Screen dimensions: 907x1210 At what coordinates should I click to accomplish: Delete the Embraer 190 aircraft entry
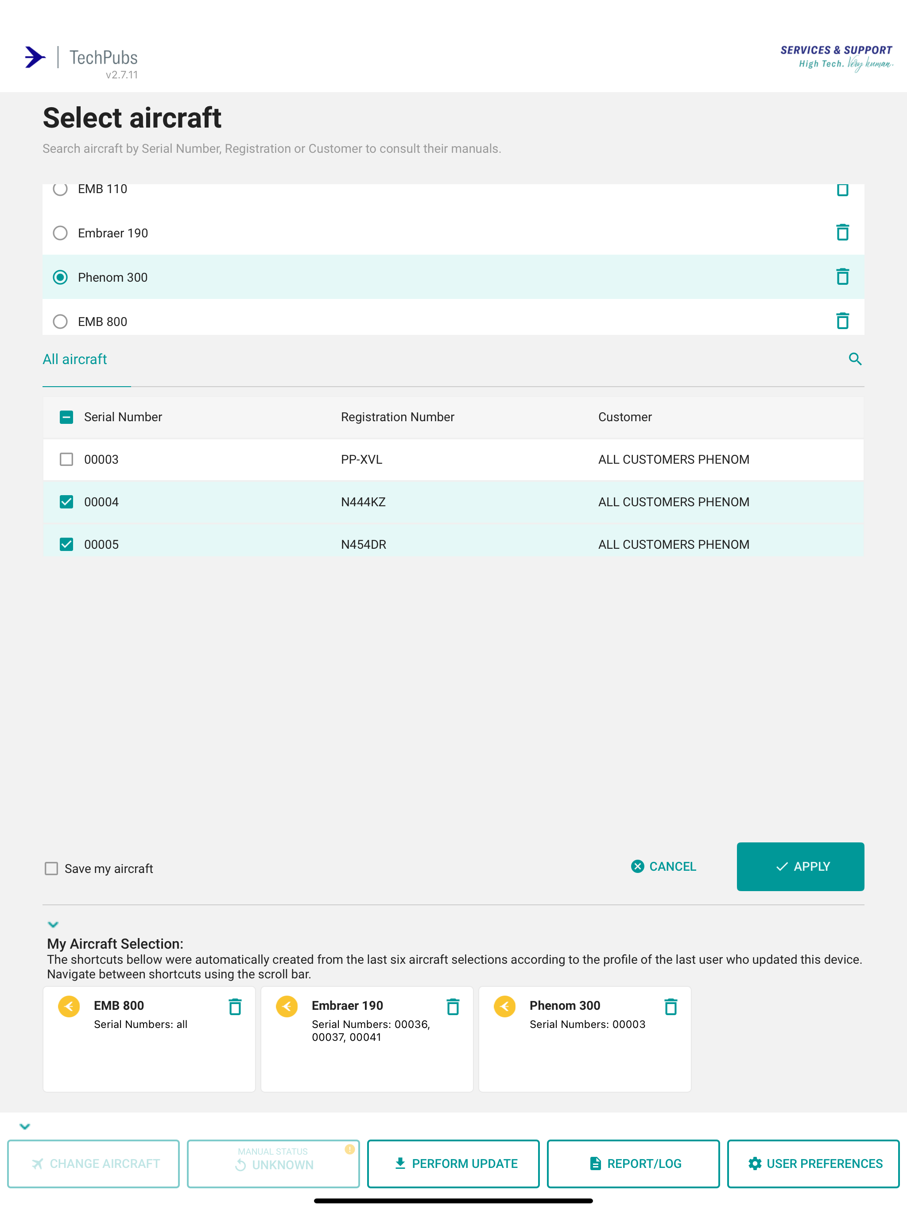tap(842, 233)
